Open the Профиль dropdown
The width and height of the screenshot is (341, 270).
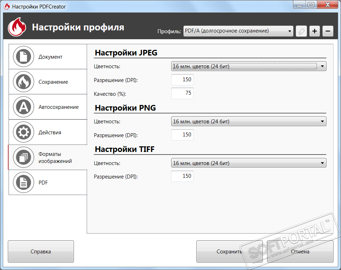pyautogui.click(x=238, y=31)
